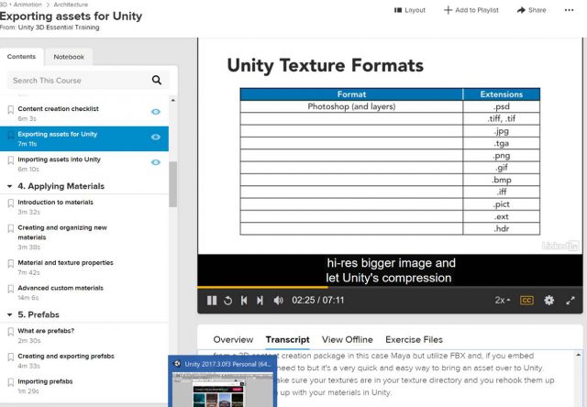Open Unity 2017.3.0f3 Personal taskbar preview
Screen dimensions: 587x407
pos(223,381)
